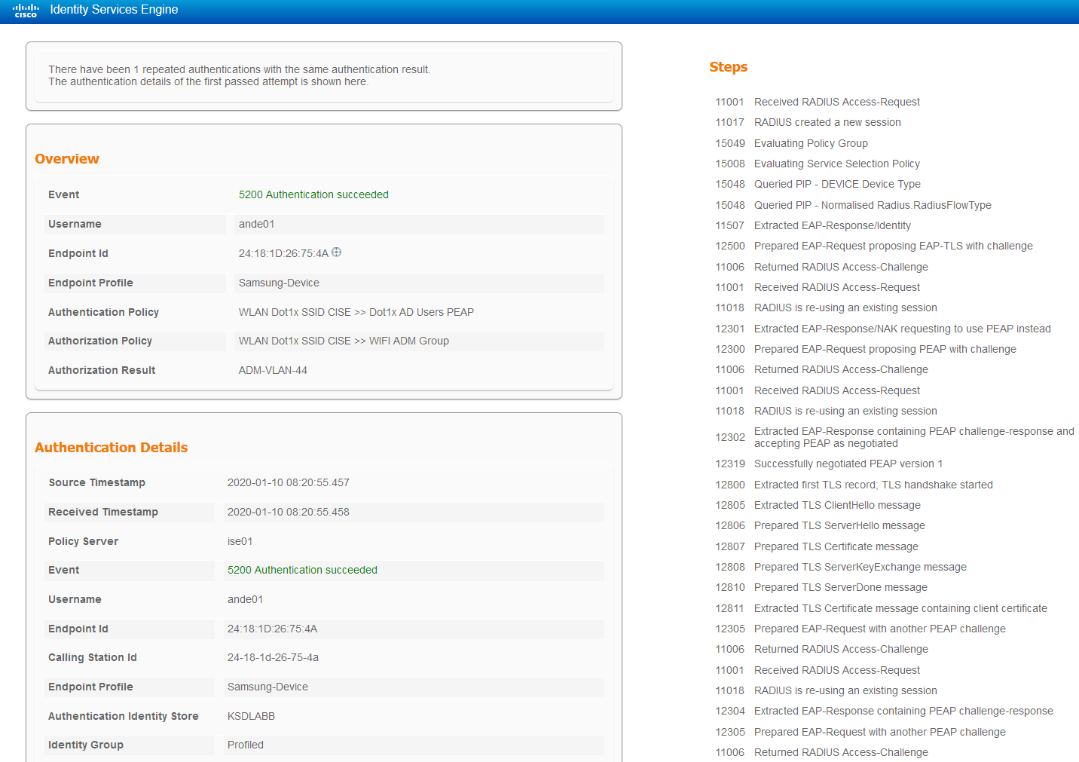1079x762 pixels.
Task: Select step 11001 Received RADIUS Access-Request
Action: pyautogui.click(x=836, y=102)
